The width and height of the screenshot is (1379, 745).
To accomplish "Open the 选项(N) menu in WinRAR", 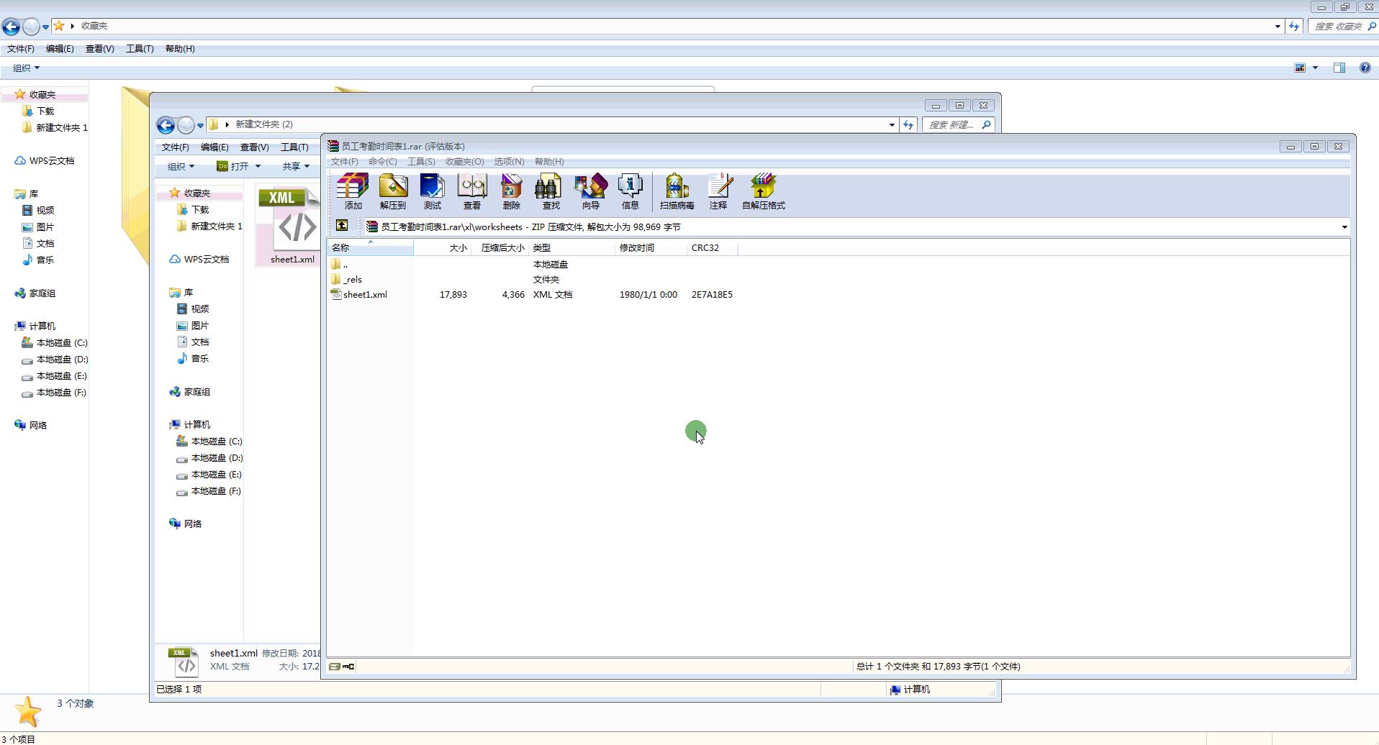I will [508, 162].
